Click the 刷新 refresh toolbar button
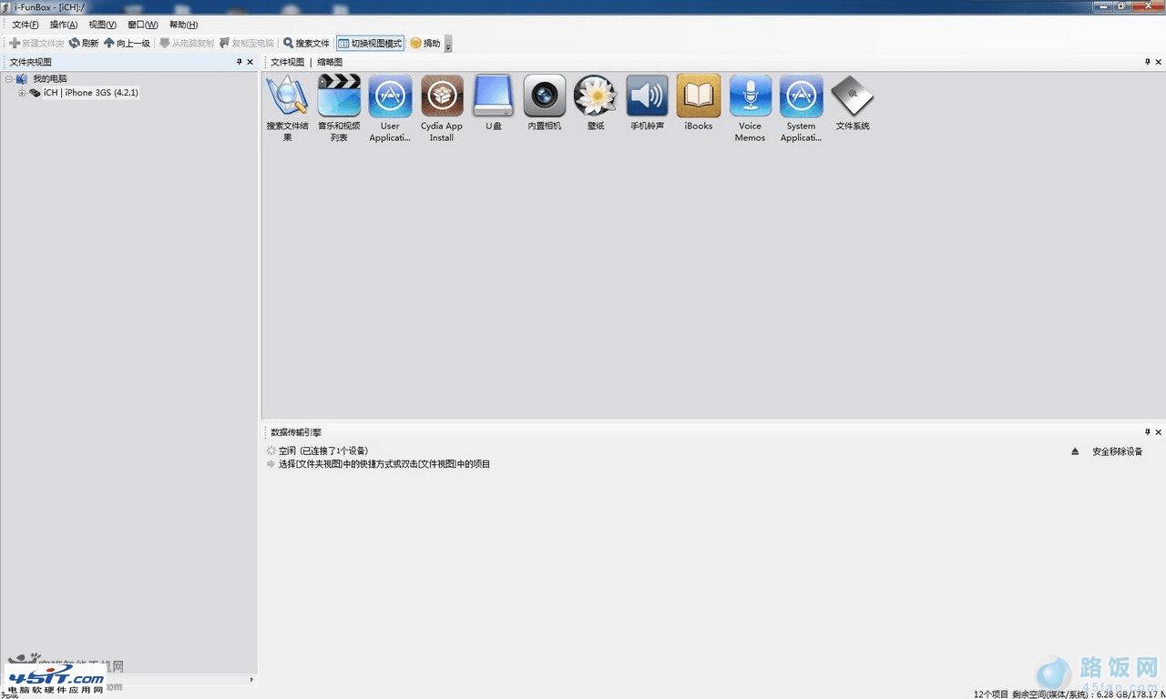 tap(84, 43)
